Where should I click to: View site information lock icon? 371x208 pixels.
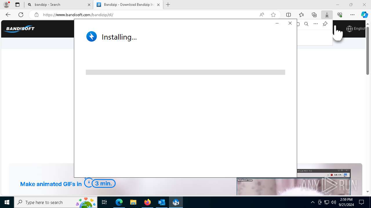[x=36, y=15]
